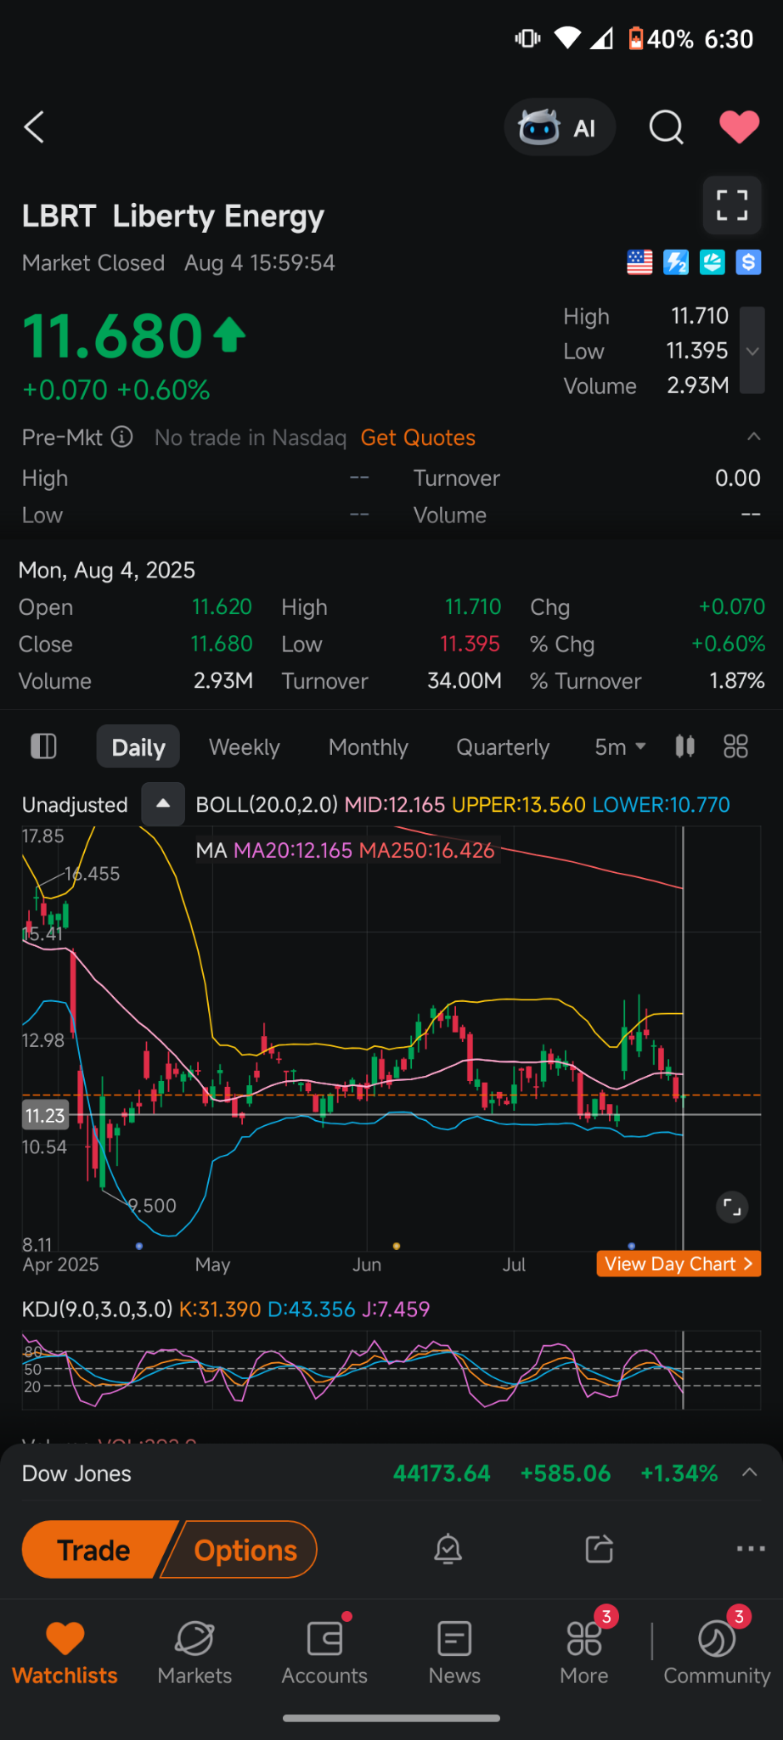
Task: Tap the vibrate mode icon in the status bar
Action: pyautogui.click(x=527, y=38)
